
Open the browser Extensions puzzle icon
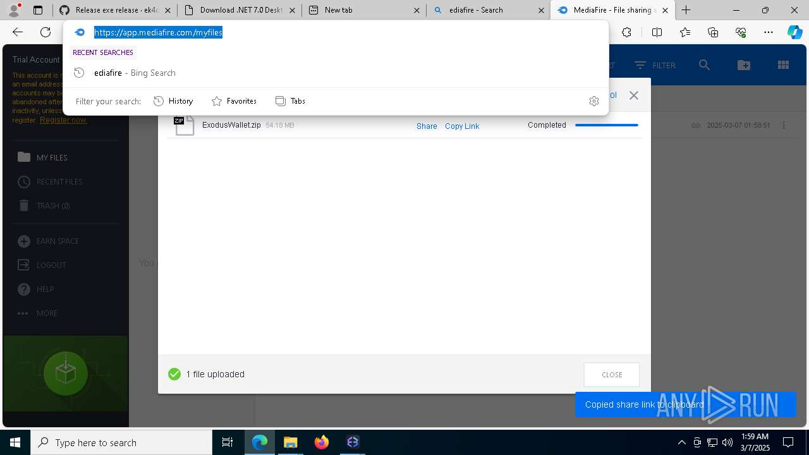click(626, 32)
